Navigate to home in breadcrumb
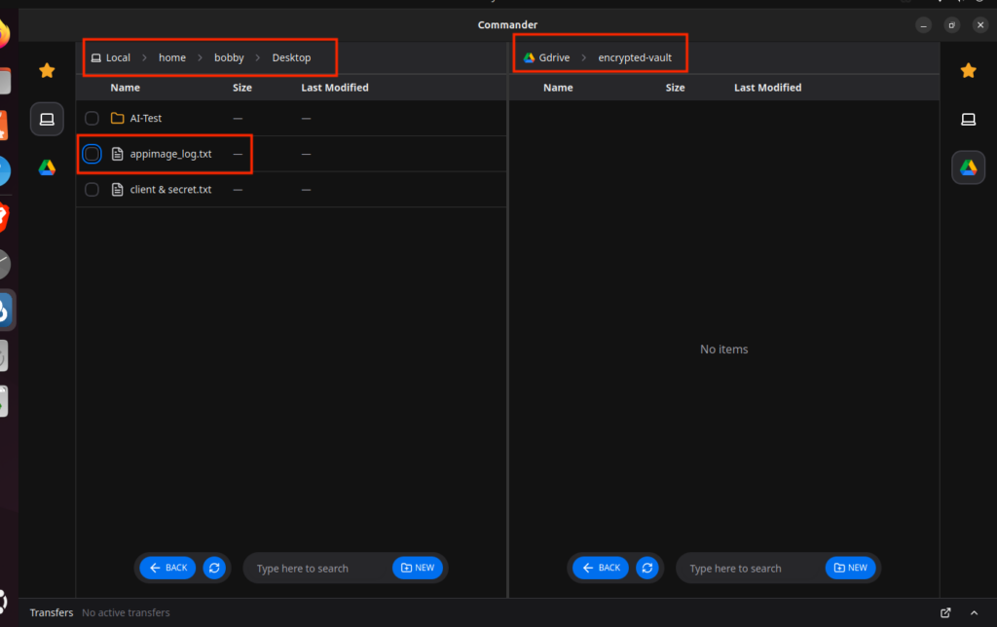 point(171,57)
